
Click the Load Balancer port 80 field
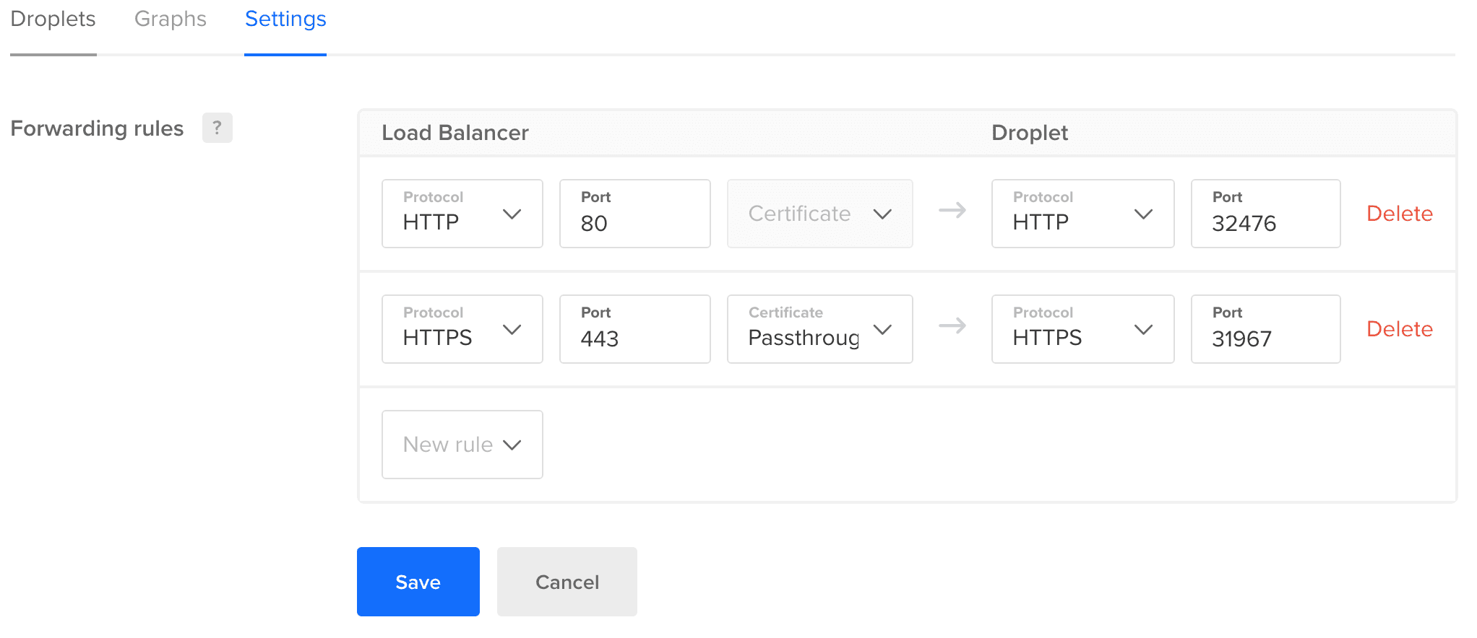pos(634,214)
